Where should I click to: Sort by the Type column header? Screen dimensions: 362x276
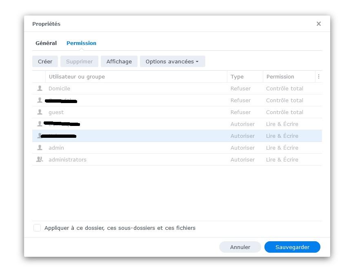point(245,76)
